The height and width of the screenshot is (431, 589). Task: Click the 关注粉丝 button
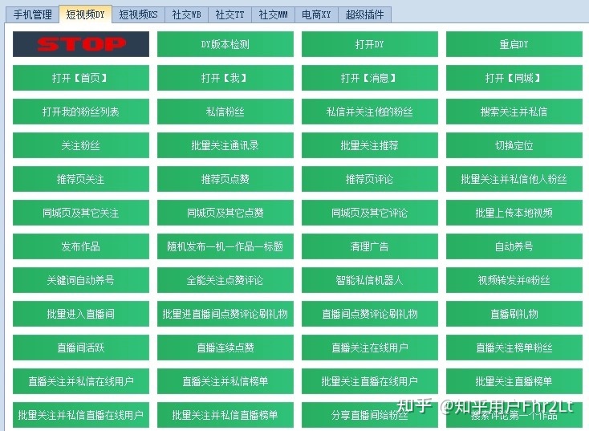pos(81,145)
